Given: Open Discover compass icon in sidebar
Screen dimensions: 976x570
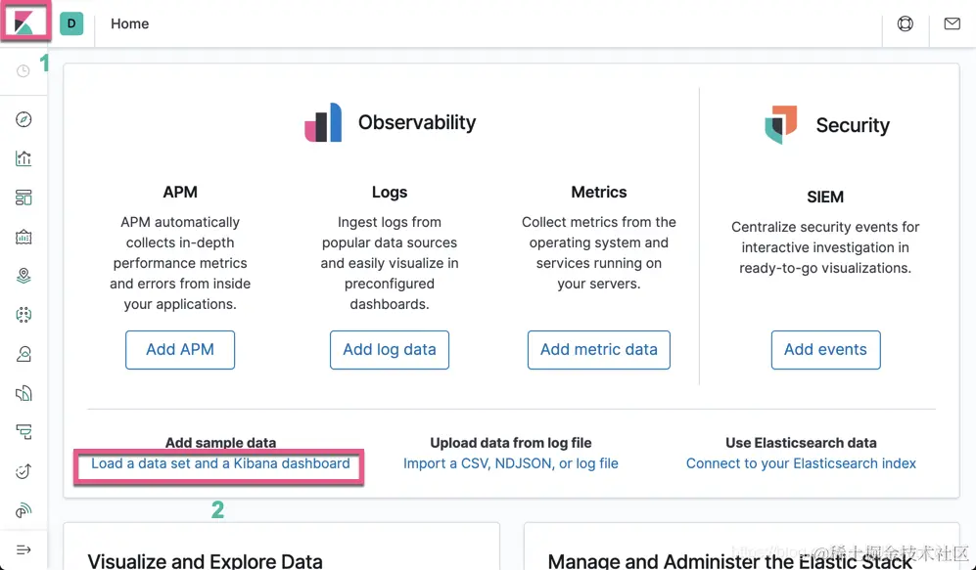Looking at the screenshot, I should tap(23, 119).
